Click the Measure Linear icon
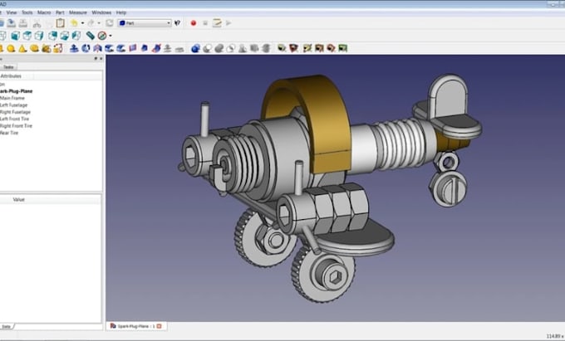Viewport: 565px width, 341px height. [x=282, y=48]
